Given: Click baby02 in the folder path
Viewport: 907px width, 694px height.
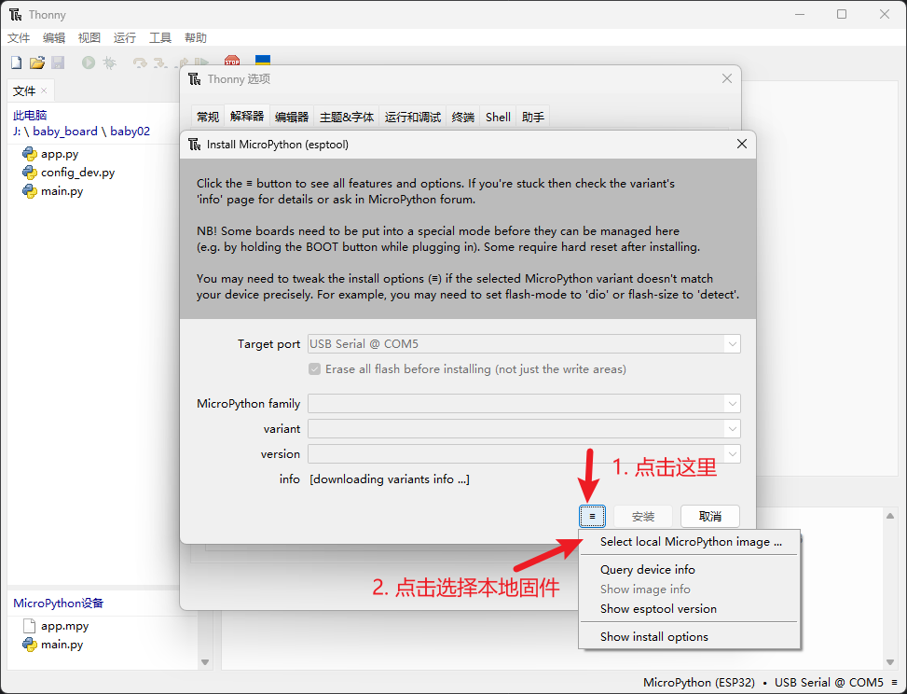Looking at the screenshot, I should 131,132.
